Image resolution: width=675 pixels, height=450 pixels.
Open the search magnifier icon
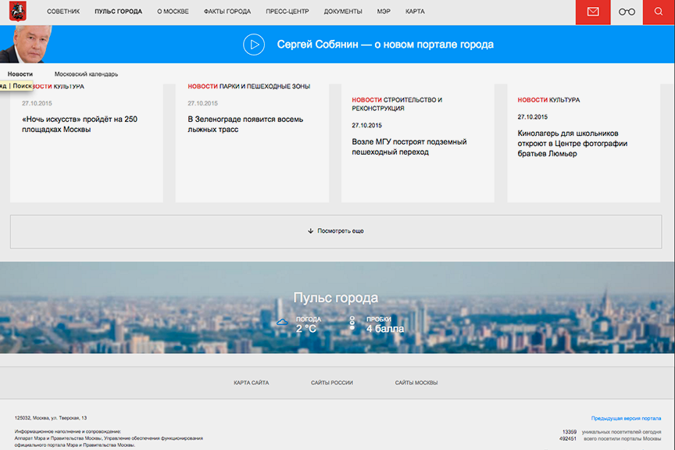[659, 12]
